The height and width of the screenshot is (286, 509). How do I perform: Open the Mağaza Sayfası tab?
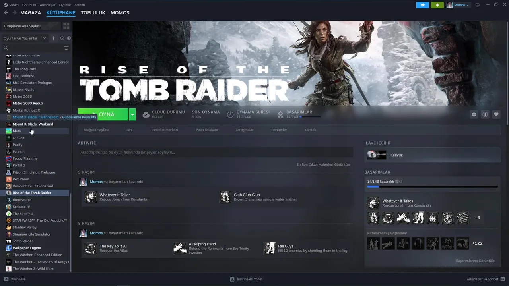point(96,130)
